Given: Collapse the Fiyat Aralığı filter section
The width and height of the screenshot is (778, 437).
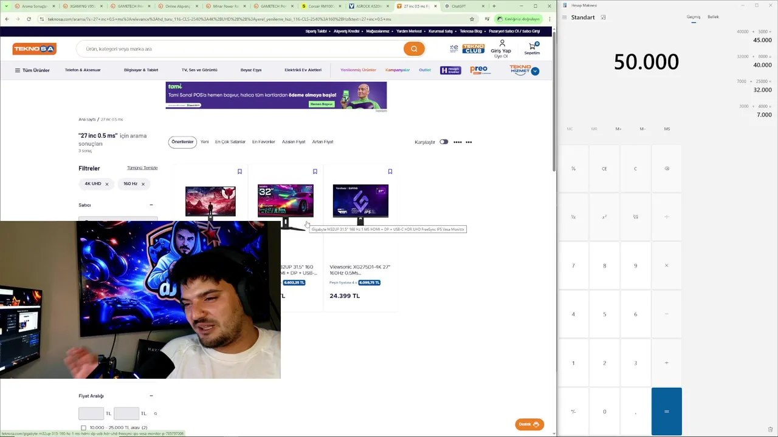Looking at the screenshot, I should [151, 396].
